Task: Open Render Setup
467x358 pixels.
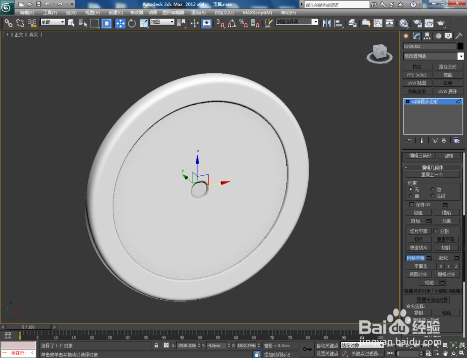Action: pyautogui.click(x=417, y=23)
